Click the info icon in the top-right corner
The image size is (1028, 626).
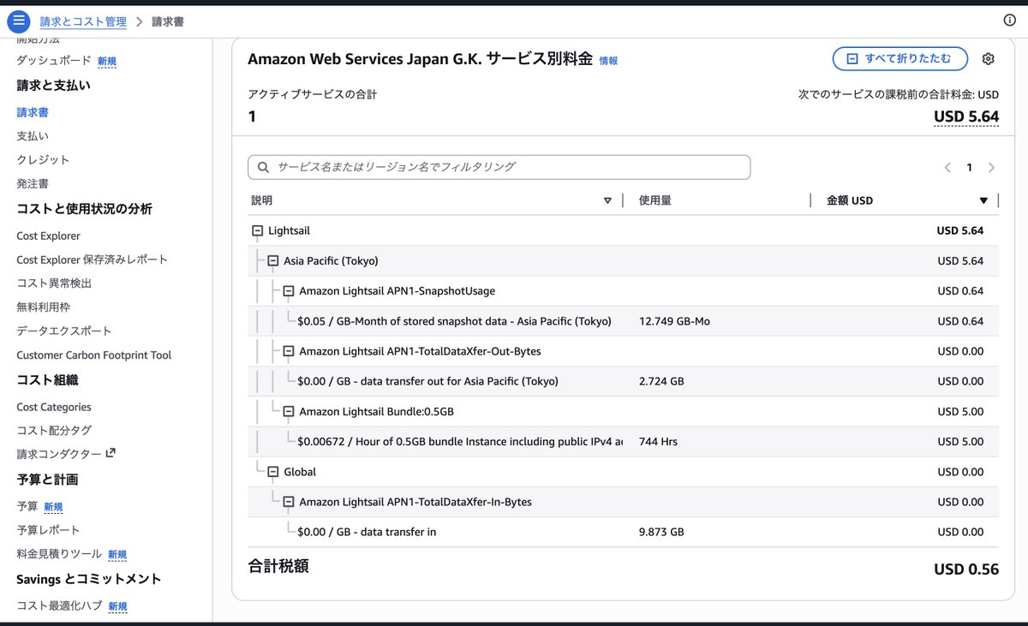tap(1010, 21)
